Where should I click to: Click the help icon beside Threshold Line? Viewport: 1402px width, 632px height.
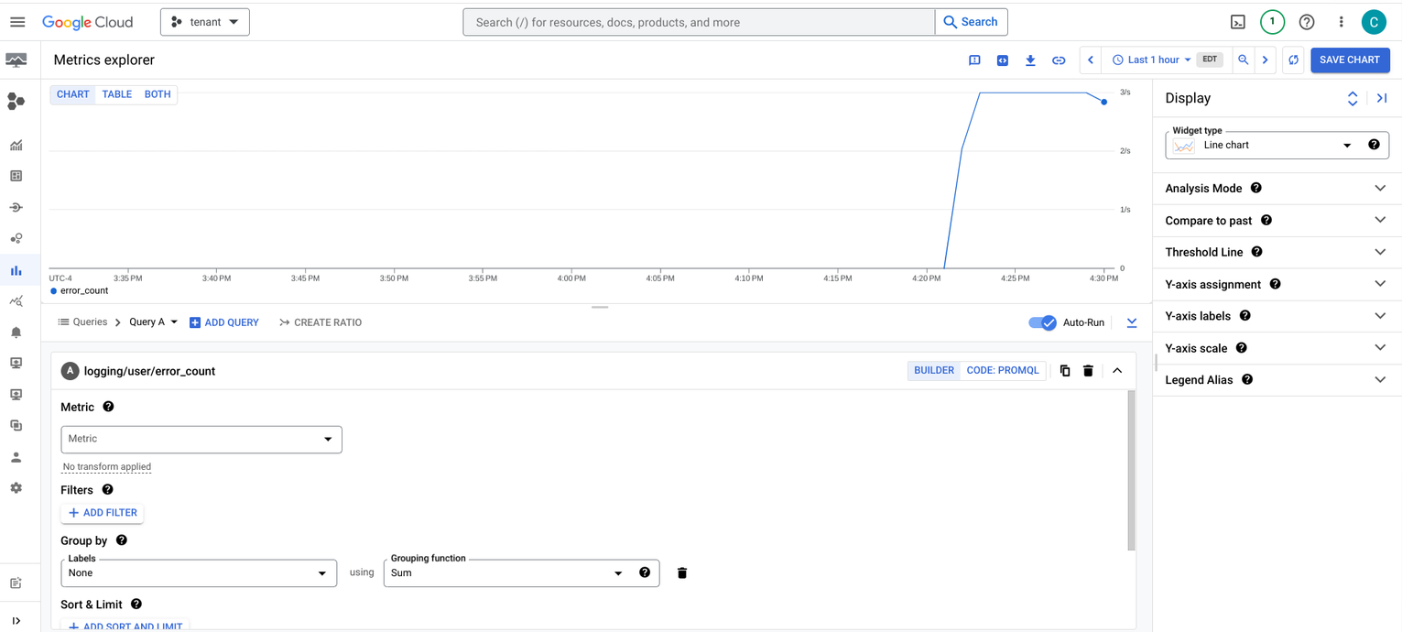1256,252
